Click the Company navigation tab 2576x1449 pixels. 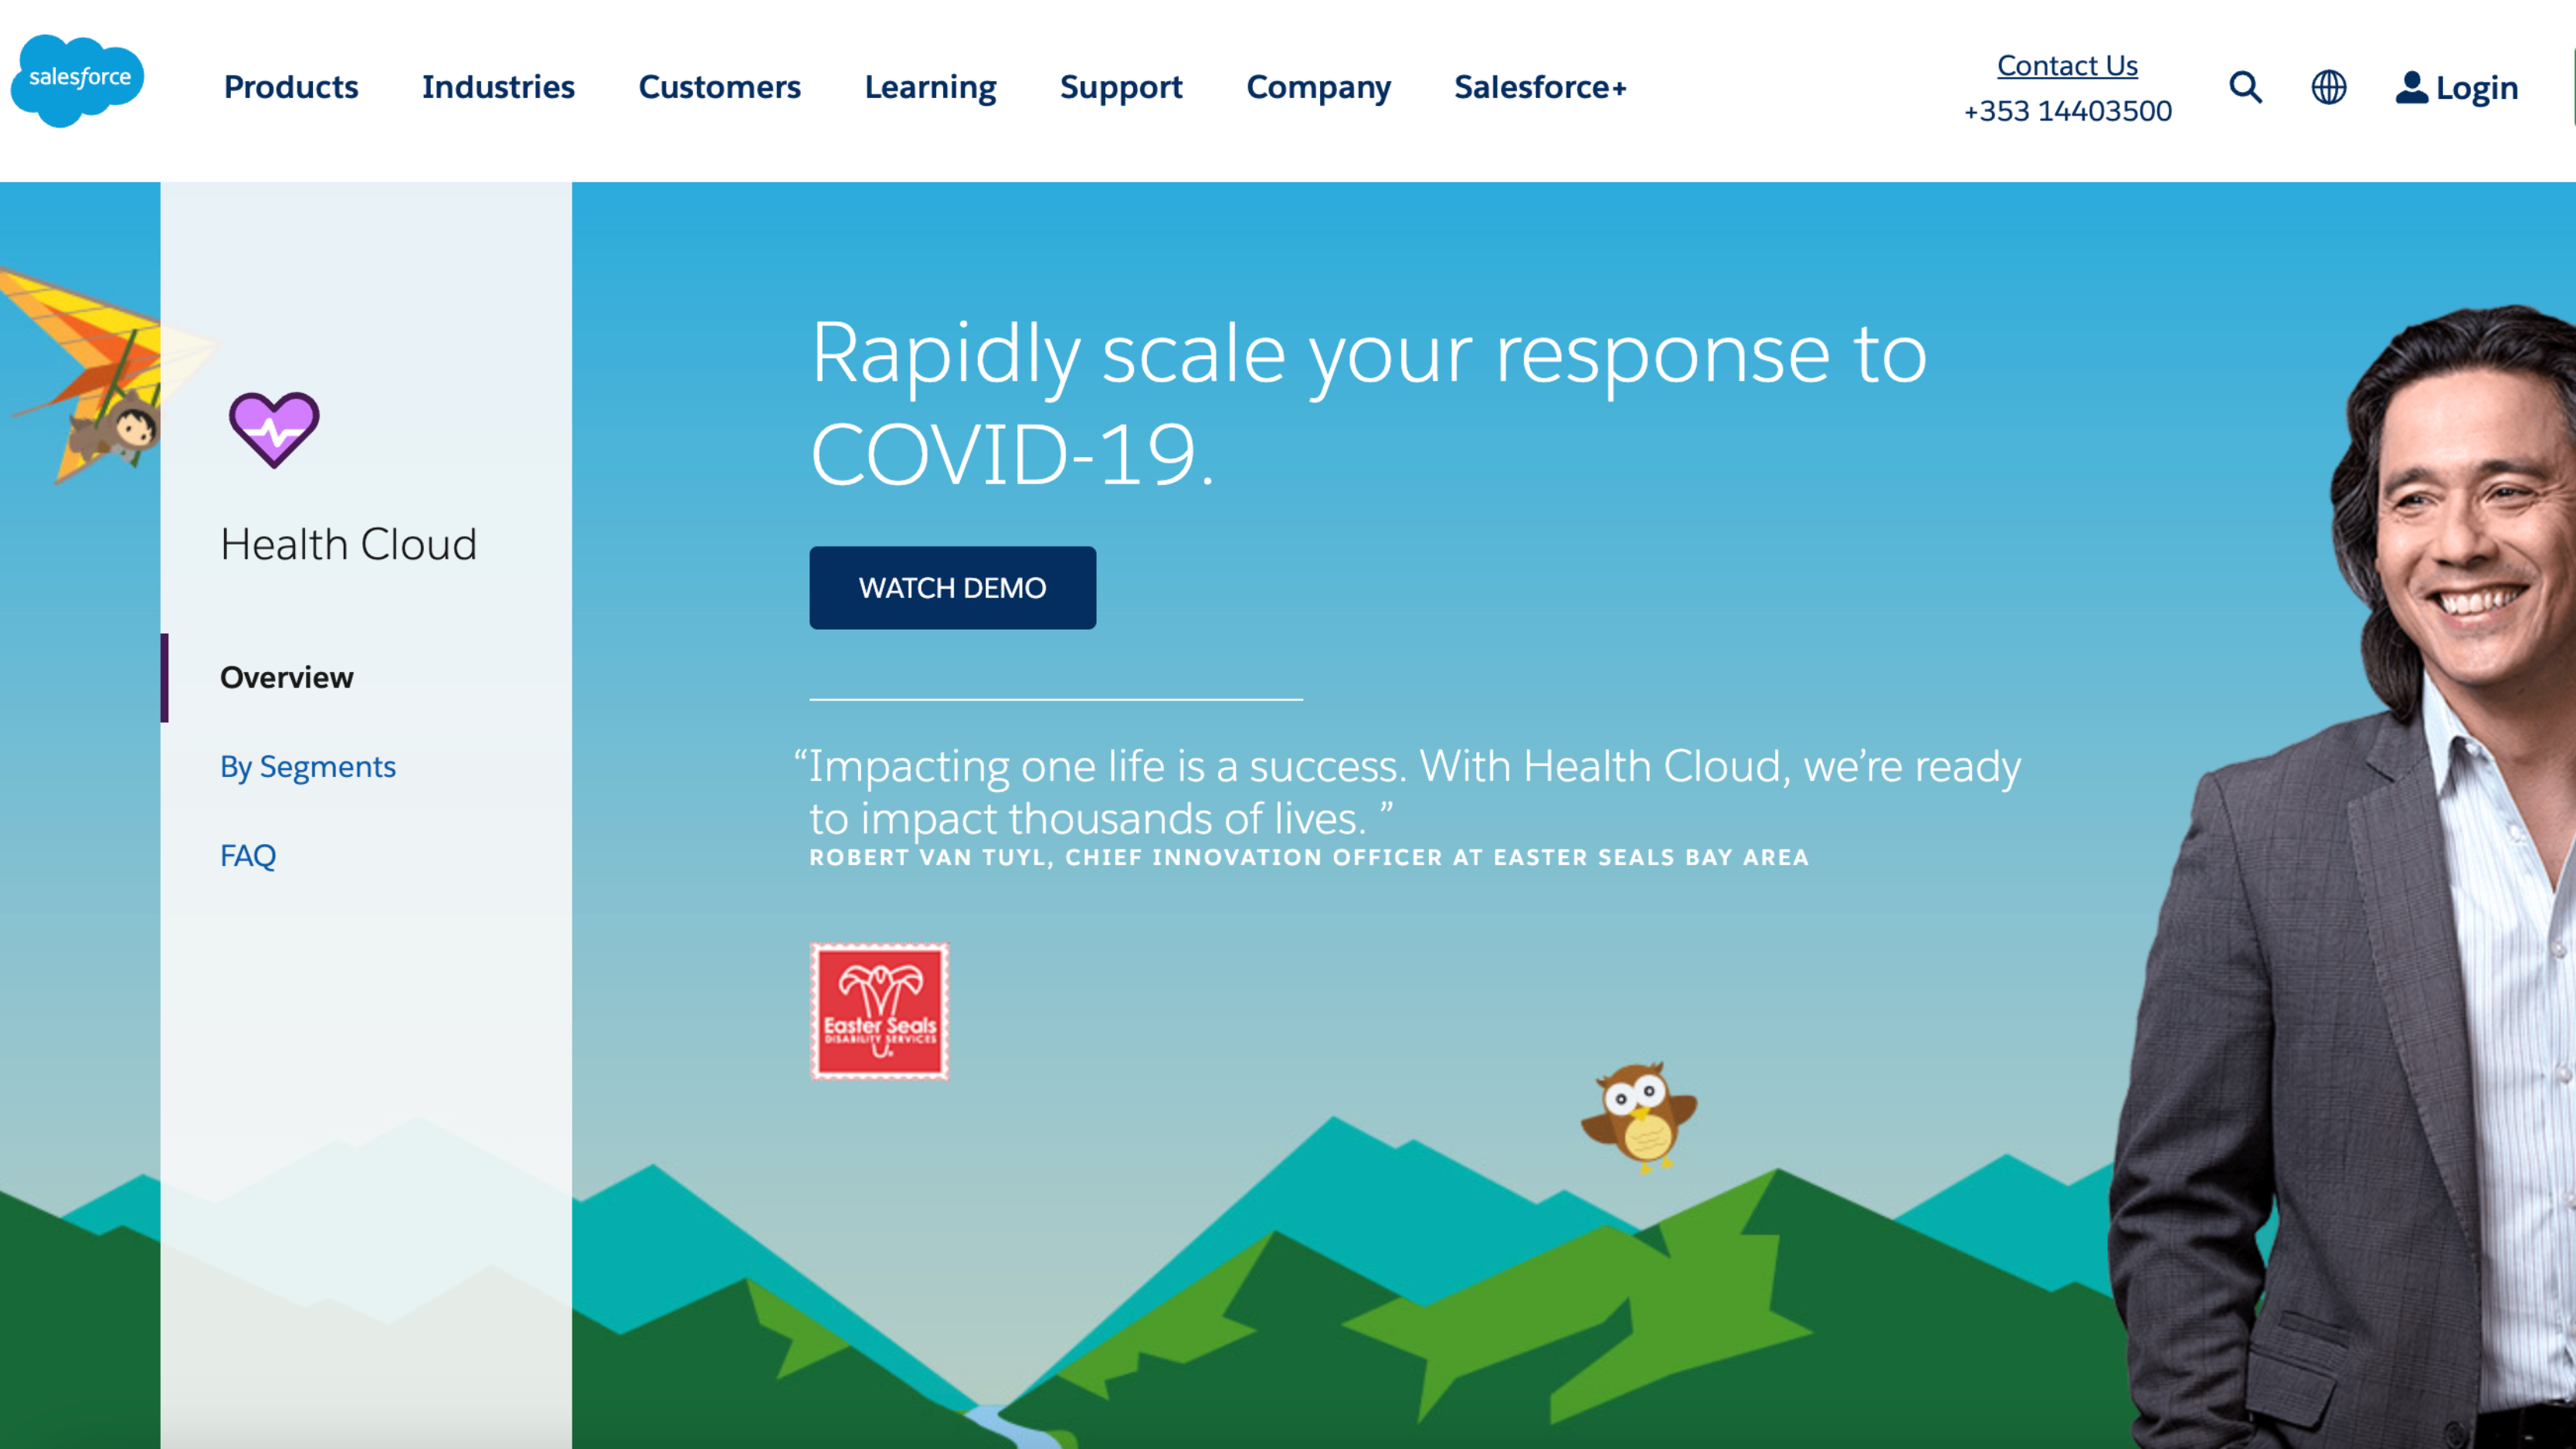[1318, 87]
